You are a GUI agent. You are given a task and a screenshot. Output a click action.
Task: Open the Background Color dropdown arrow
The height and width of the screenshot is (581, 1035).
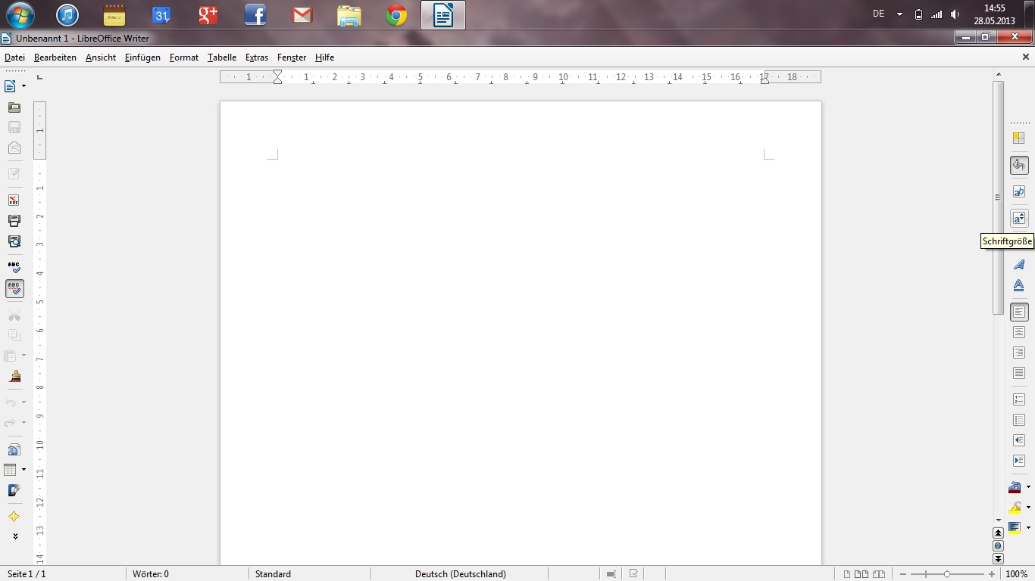click(1028, 527)
